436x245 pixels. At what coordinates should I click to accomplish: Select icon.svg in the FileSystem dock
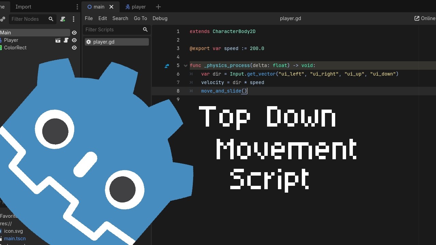13,231
